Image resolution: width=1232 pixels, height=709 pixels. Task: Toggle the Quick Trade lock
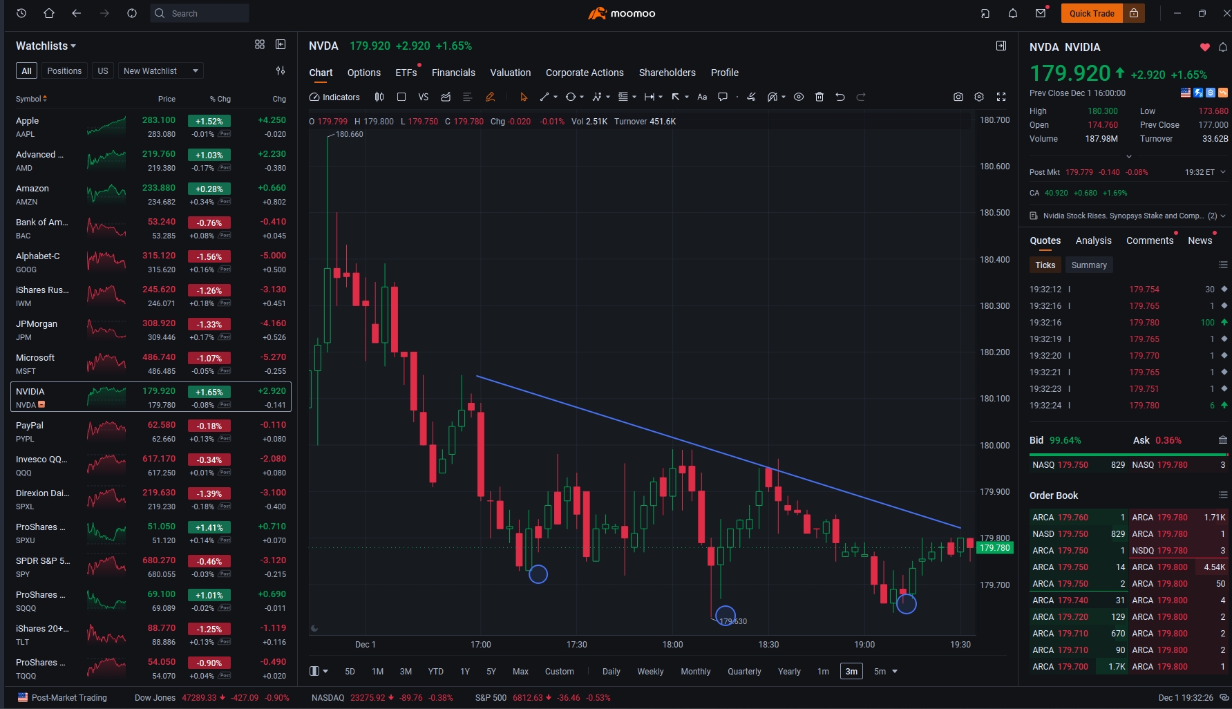tap(1134, 13)
